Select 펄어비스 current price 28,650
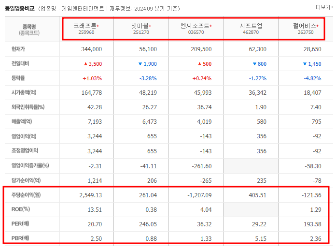This screenshot has height=250, width=336. (312, 49)
